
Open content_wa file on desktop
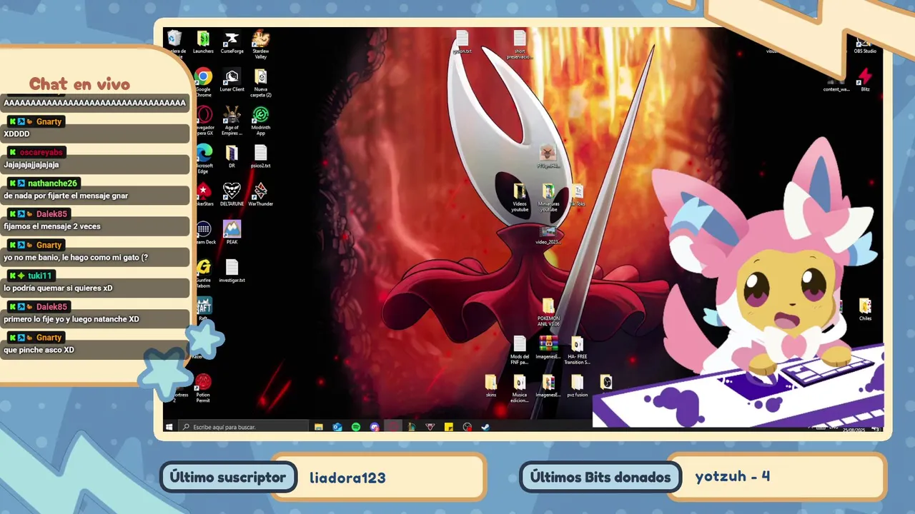(836, 84)
